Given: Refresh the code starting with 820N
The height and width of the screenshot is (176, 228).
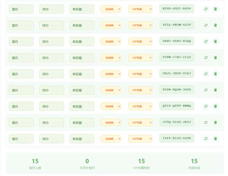Looking at the screenshot, I should pos(206,90).
